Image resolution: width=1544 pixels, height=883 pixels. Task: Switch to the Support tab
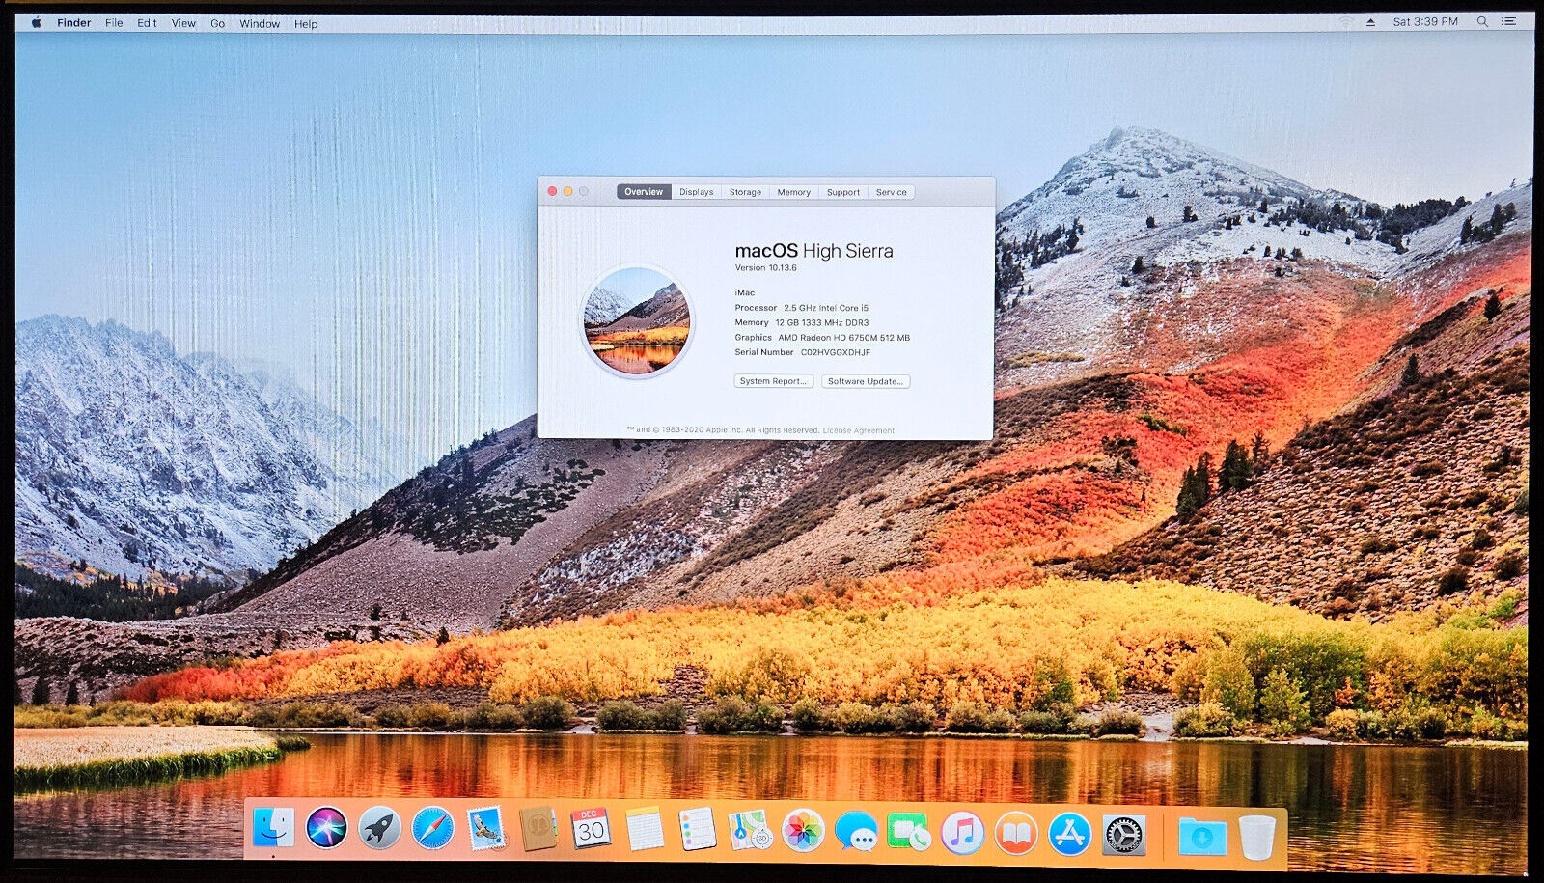click(843, 192)
